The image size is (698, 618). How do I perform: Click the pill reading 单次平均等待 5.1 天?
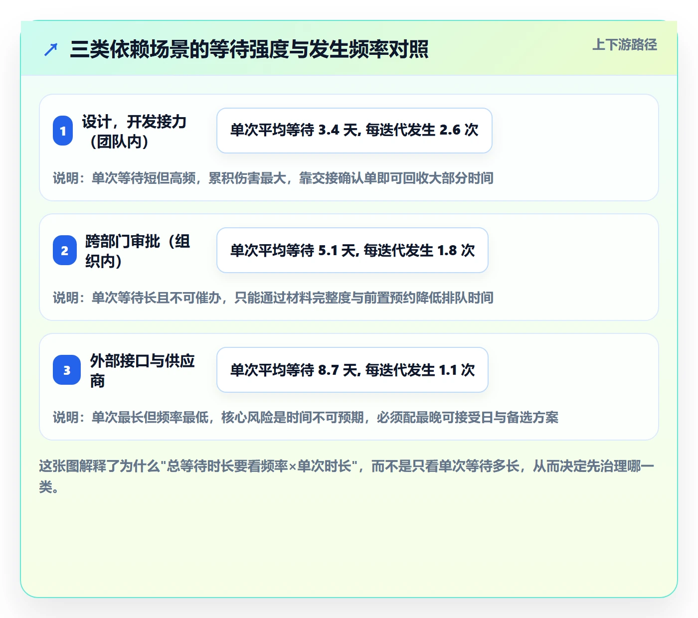point(352,250)
